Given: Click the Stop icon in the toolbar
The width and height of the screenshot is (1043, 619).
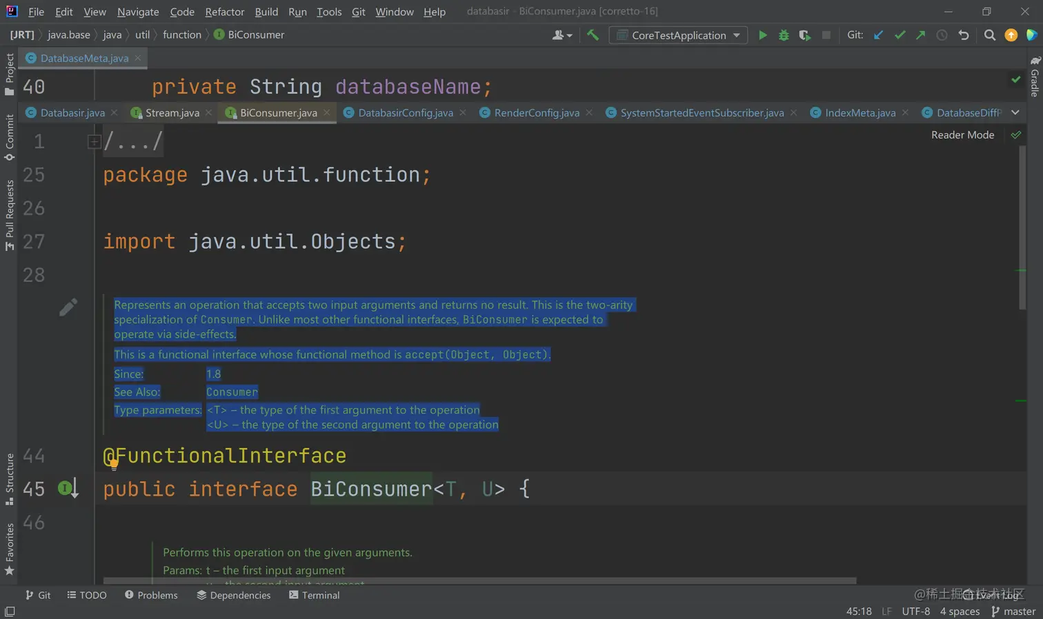Looking at the screenshot, I should (826, 35).
